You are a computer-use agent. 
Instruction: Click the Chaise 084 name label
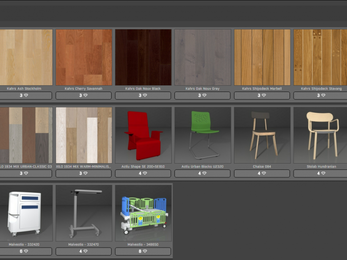point(262,167)
